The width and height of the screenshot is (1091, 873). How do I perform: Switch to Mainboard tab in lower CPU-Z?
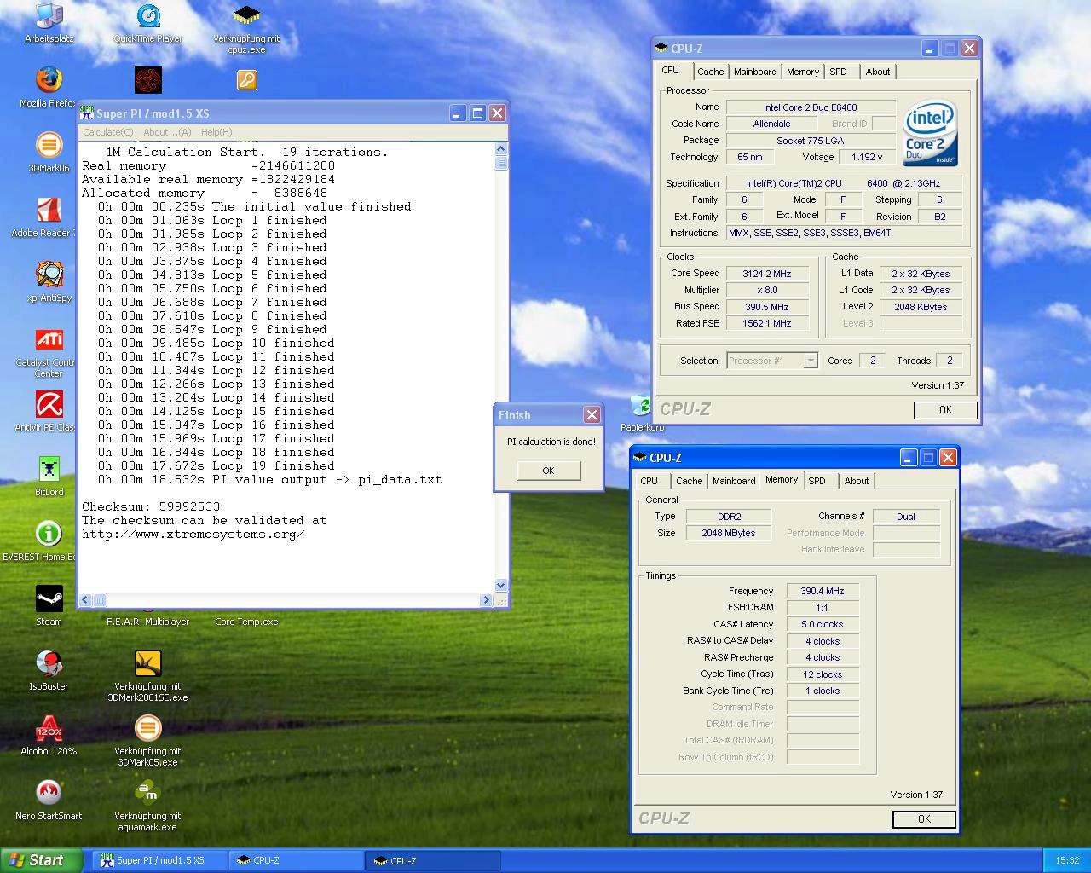coord(734,482)
